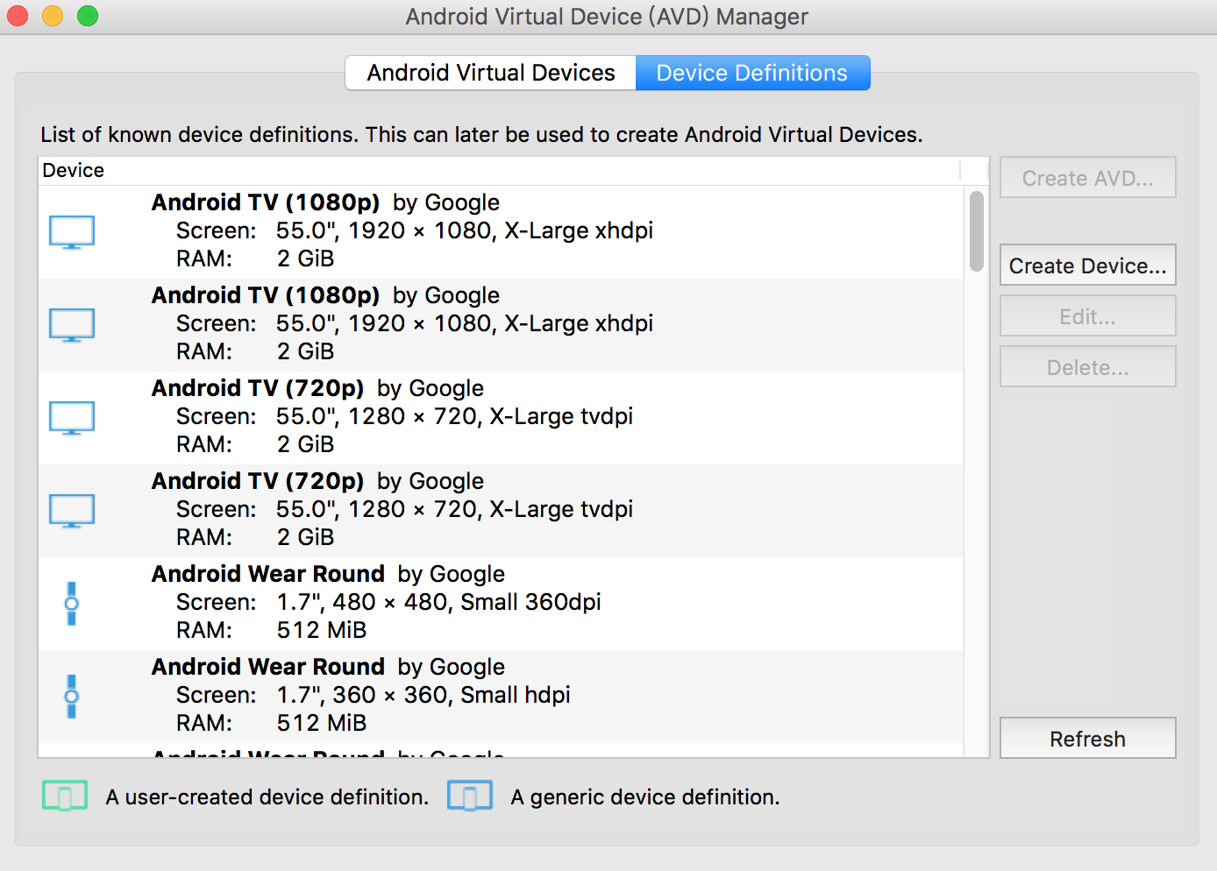Click the Android Virtual Device (AVD) Manager title

[x=607, y=17]
